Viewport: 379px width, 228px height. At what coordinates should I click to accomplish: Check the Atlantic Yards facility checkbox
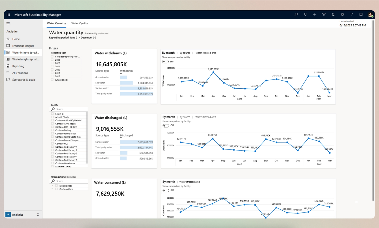point(52,117)
